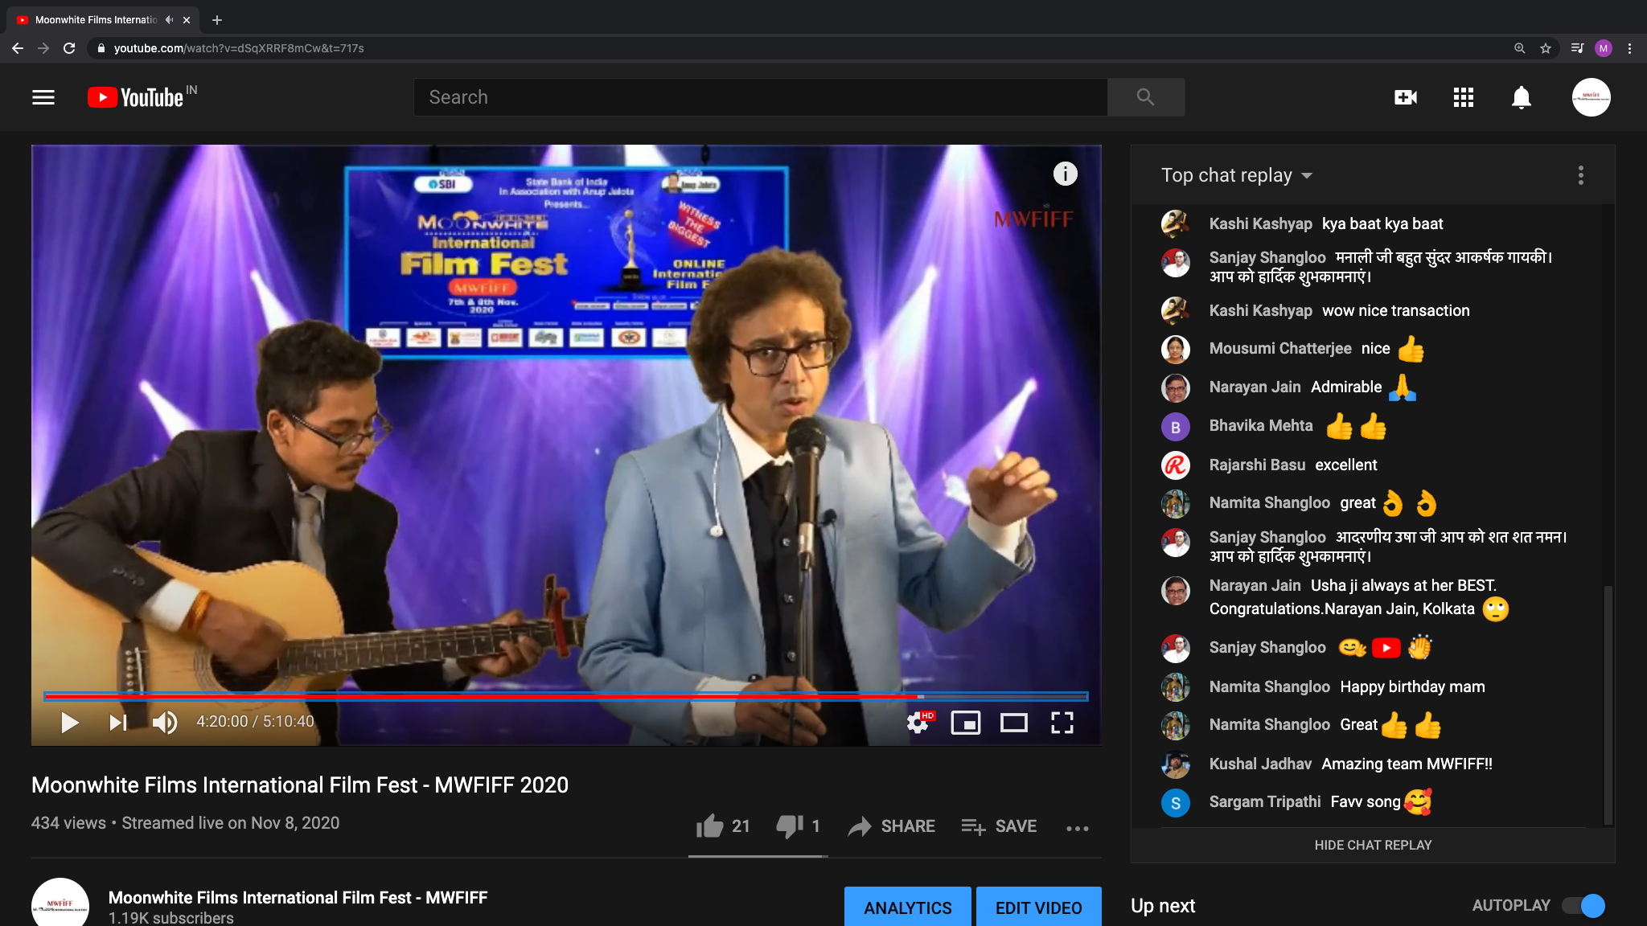Viewport: 1647px width, 926px height.
Task: Switch to miniplayer mode
Action: pyautogui.click(x=965, y=722)
